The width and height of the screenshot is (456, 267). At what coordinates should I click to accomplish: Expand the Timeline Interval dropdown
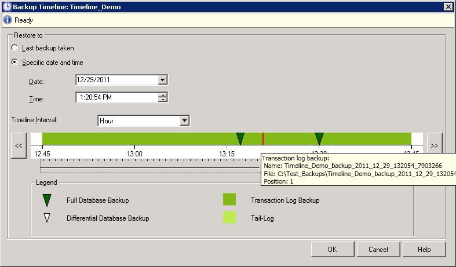tap(185, 120)
